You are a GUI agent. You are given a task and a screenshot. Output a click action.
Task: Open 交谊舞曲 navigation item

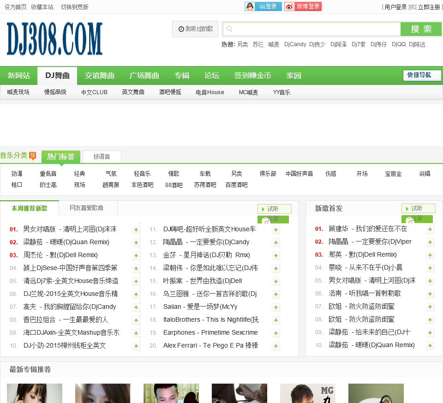[x=100, y=76]
